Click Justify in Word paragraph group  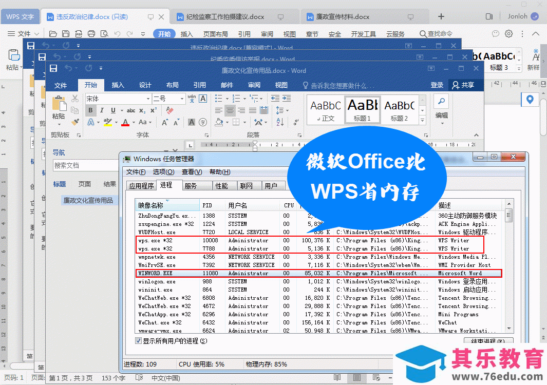(253, 110)
